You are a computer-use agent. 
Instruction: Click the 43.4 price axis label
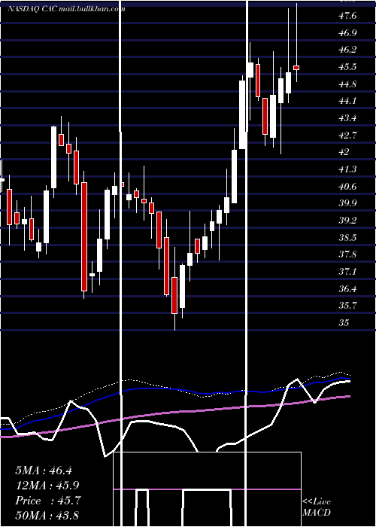click(x=347, y=118)
